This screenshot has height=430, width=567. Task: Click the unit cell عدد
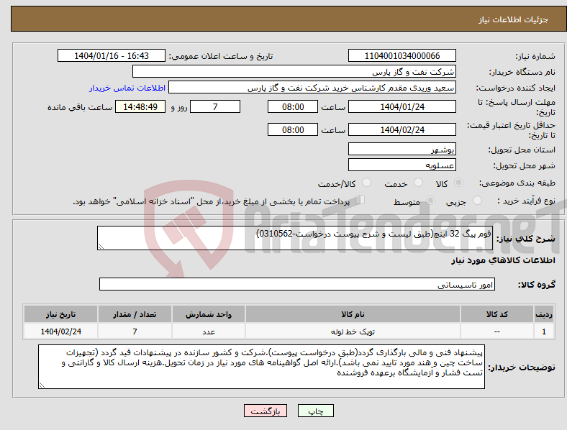pyautogui.click(x=209, y=331)
